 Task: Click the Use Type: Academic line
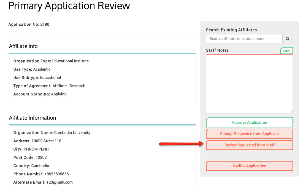click(32, 69)
